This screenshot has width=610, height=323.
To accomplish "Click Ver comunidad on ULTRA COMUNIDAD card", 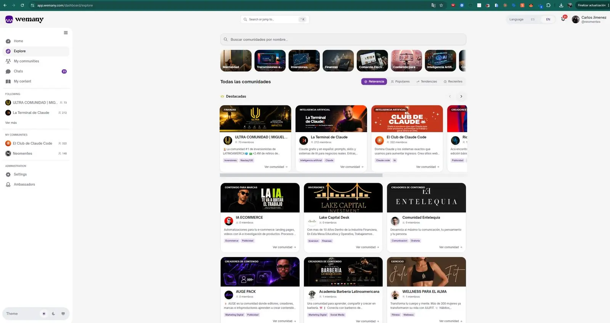I will tap(276, 167).
